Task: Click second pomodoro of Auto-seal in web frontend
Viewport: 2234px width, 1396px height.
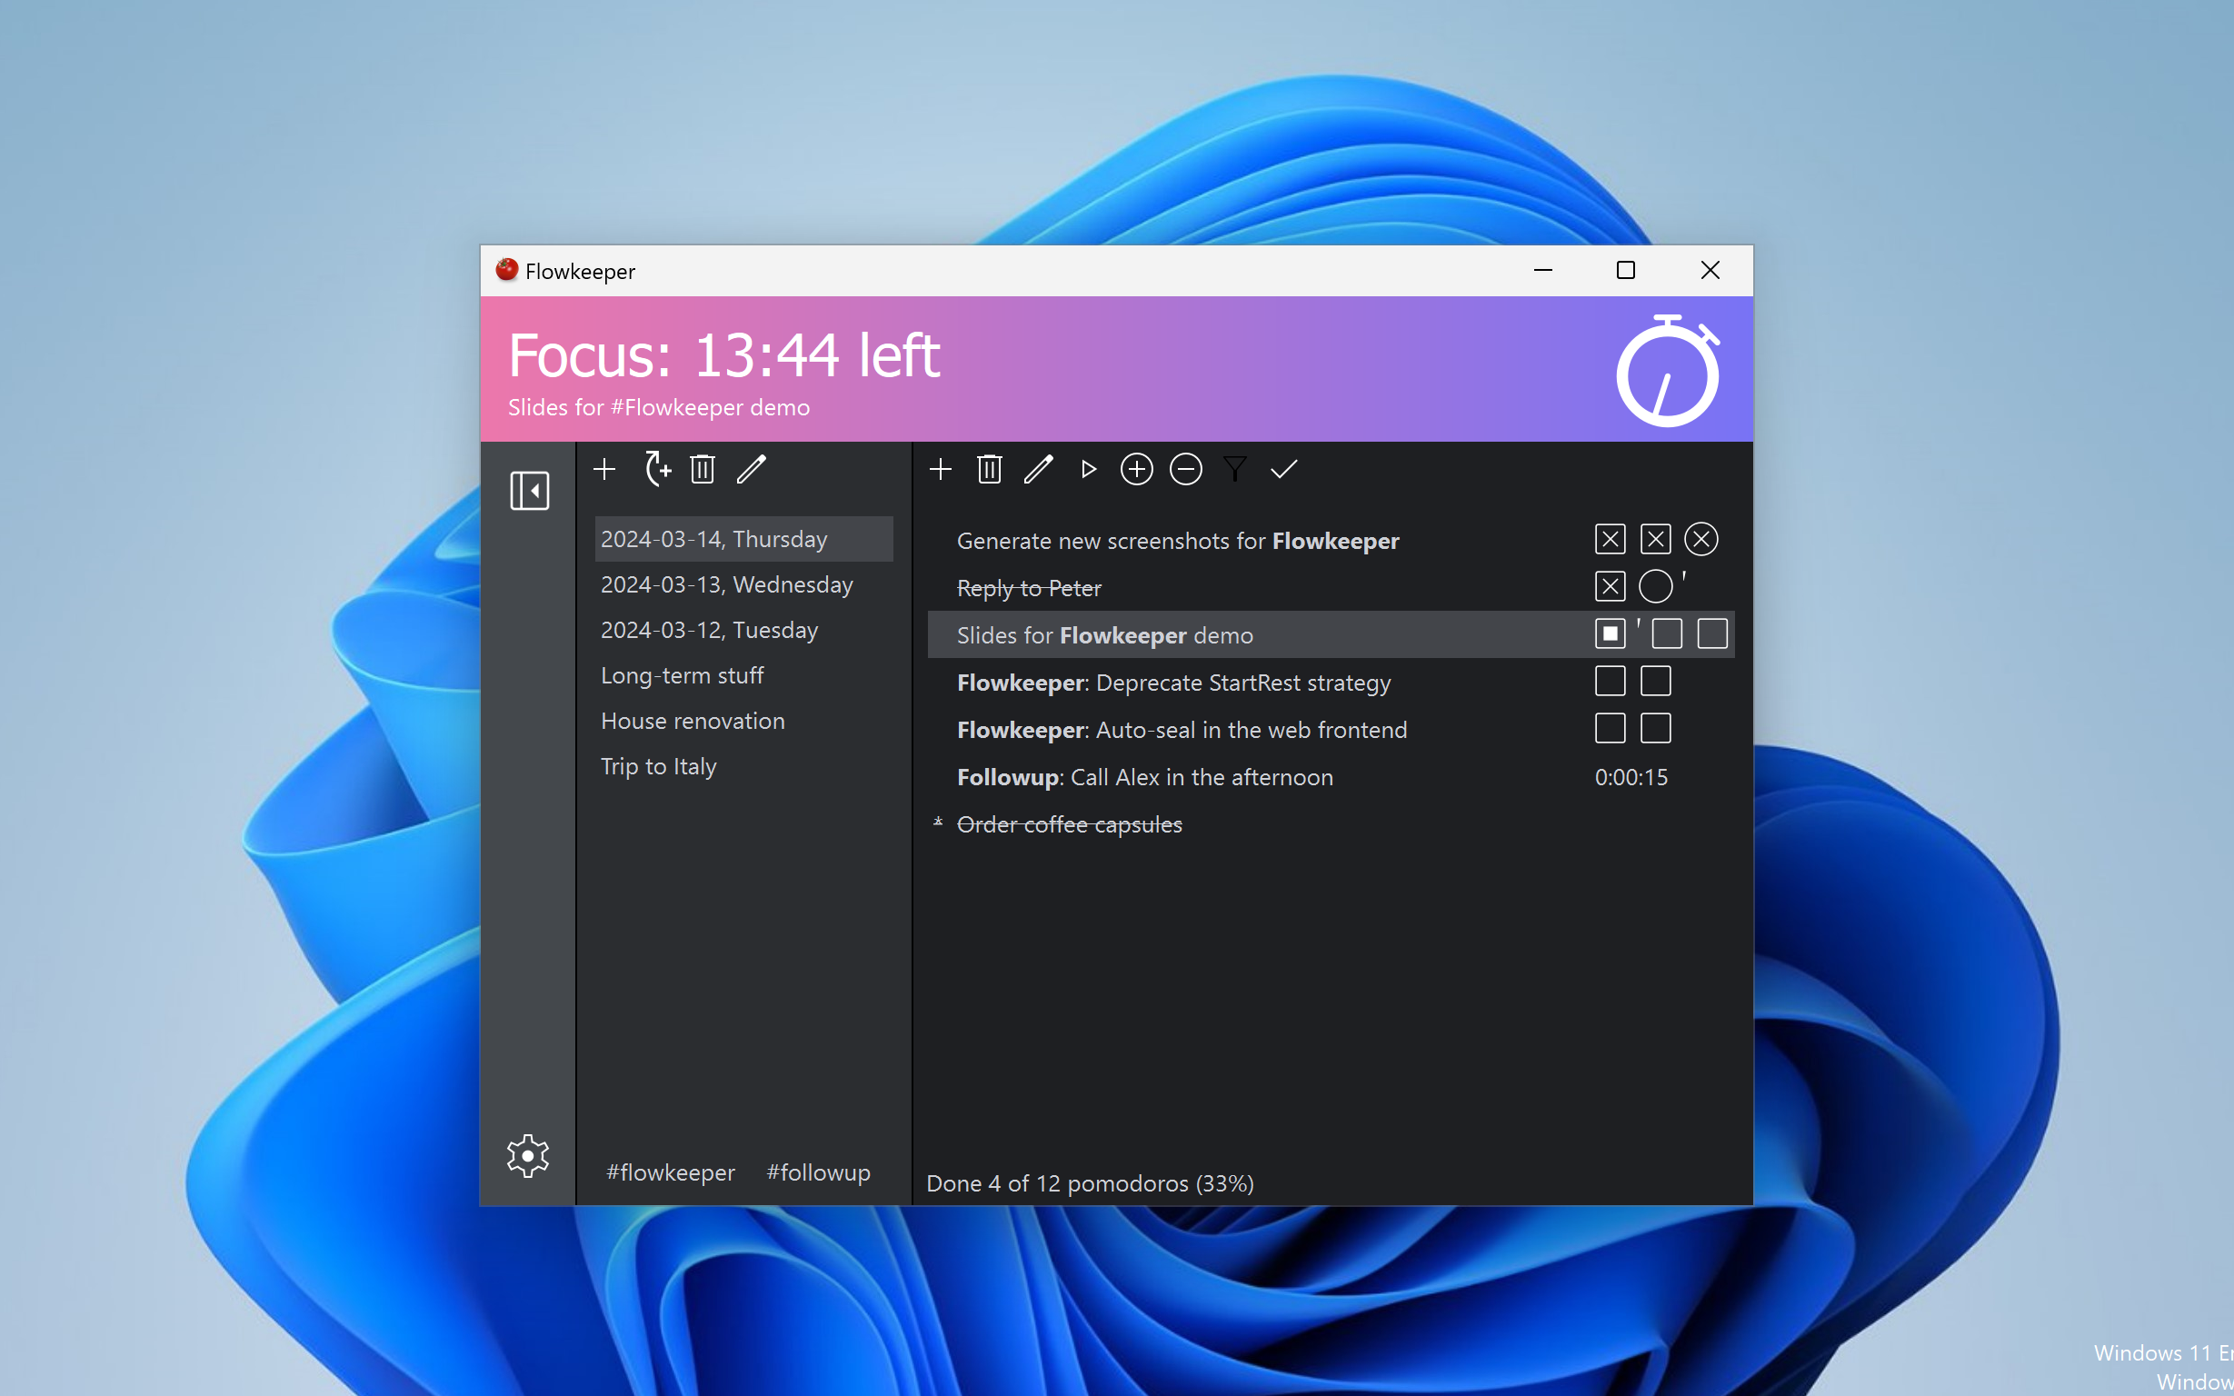Action: click(x=1655, y=729)
